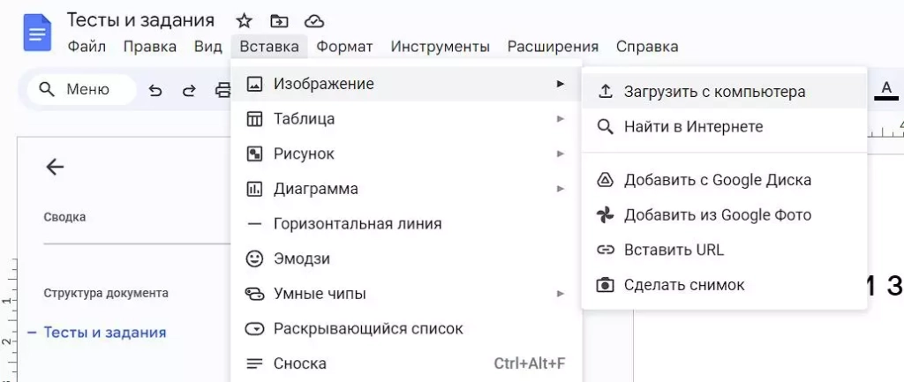This screenshot has width=904, height=382.
Task: Click the document title Тесты и задания
Action: point(140,20)
